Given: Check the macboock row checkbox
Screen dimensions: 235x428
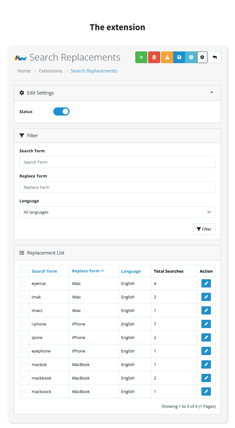Looking at the screenshot, I should point(24,392).
